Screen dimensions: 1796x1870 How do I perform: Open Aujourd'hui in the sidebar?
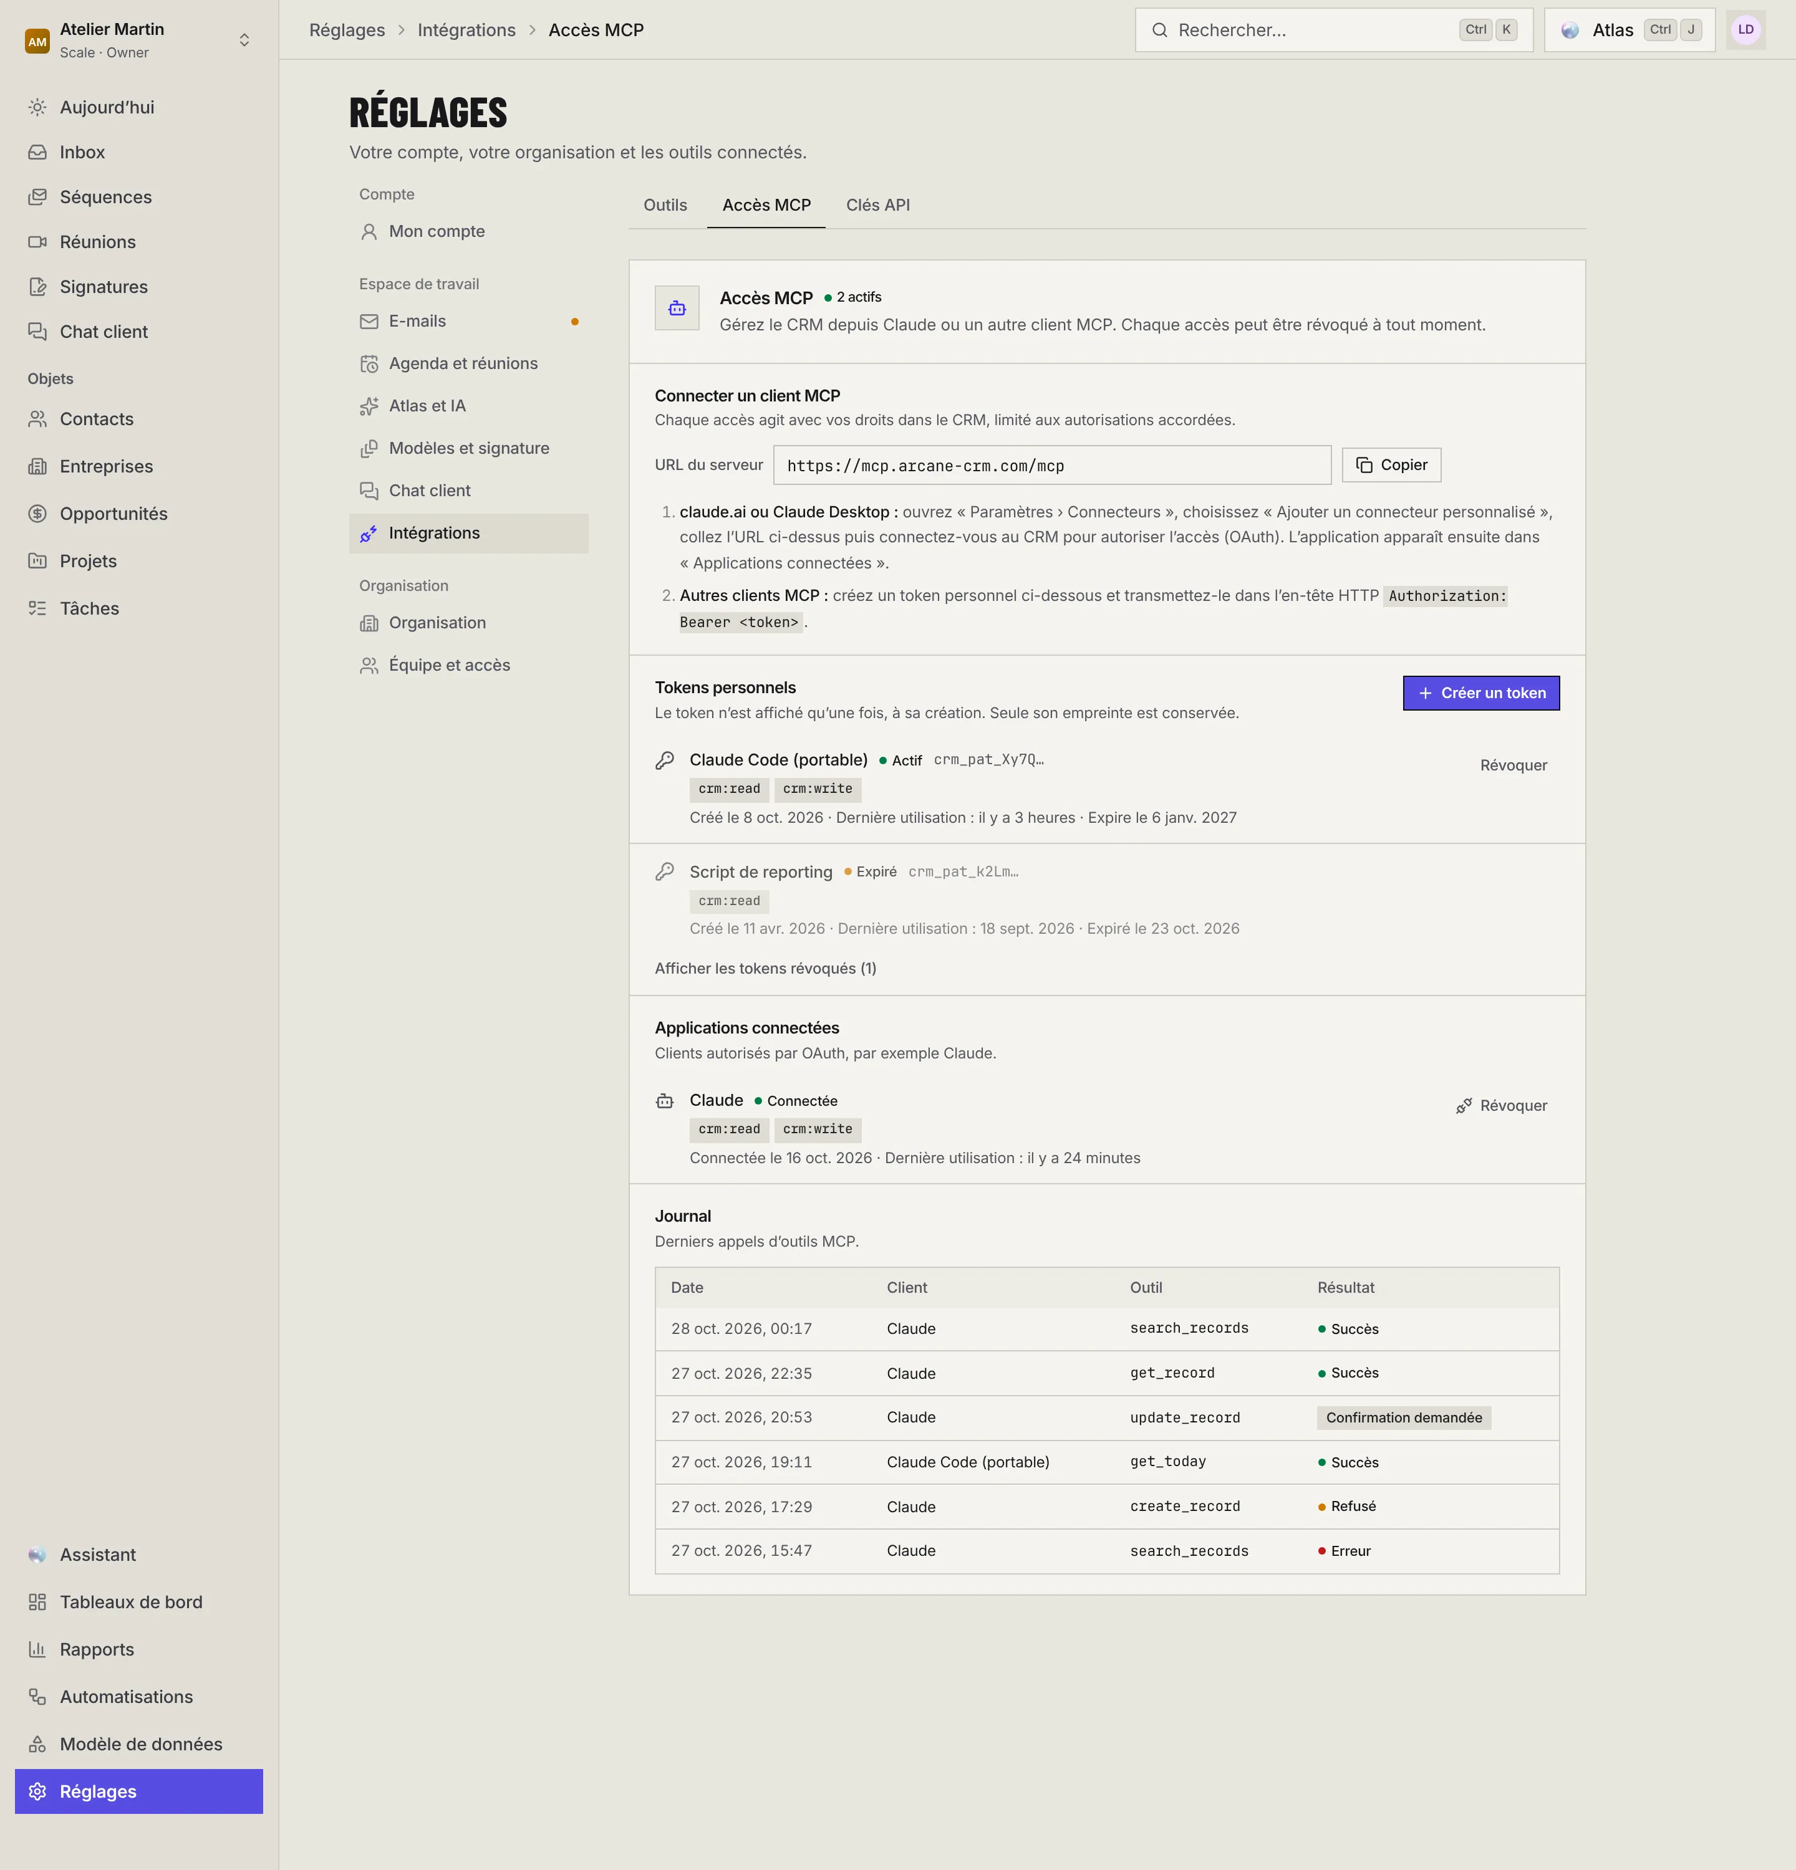138,107
